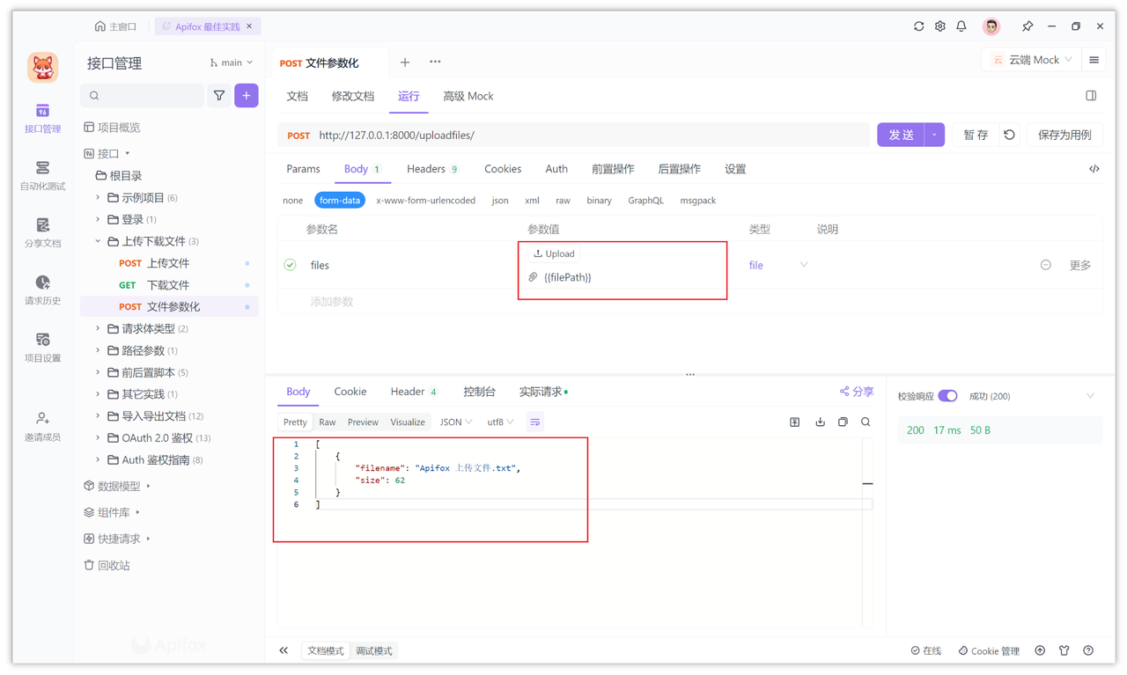Click the Upload file button
Viewport: 1127px width, 675px height.
pyautogui.click(x=554, y=253)
